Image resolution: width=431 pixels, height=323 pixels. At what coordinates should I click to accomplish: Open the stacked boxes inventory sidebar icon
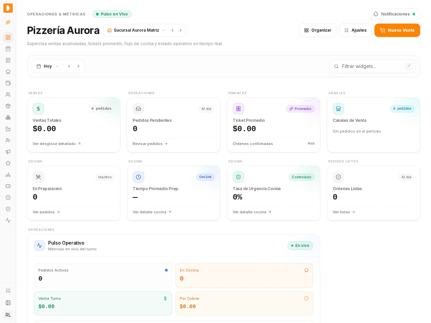(8, 117)
